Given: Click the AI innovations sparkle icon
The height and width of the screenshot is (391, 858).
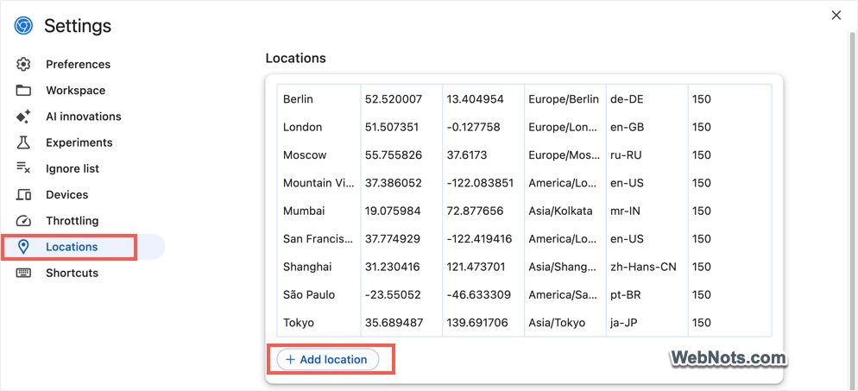Looking at the screenshot, I should click(x=23, y=117).
